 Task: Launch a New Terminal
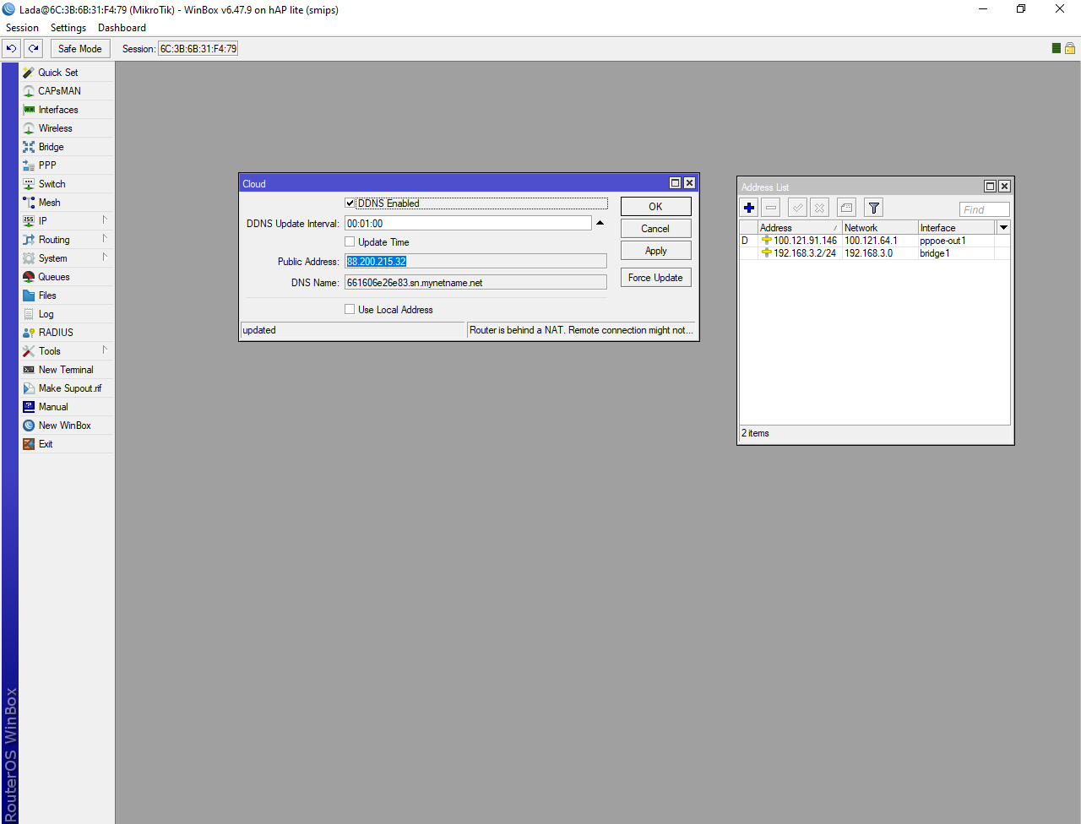(x=66, y=370)
